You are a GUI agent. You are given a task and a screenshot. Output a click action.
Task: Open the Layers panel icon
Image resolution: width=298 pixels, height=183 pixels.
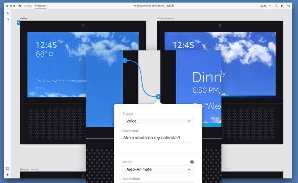[8, 175]
